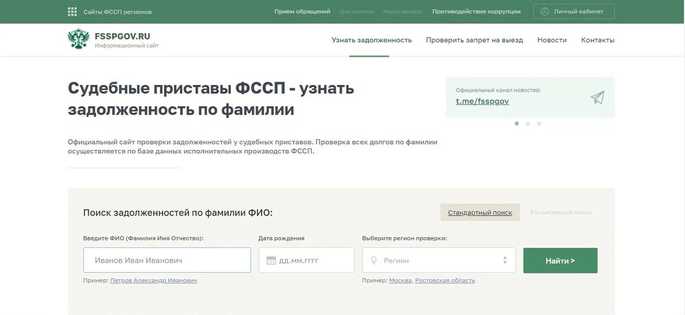This screenshot has width=685, height=315.
Task: Click the Telegram paper plane icon
Action: click(597, 97)
